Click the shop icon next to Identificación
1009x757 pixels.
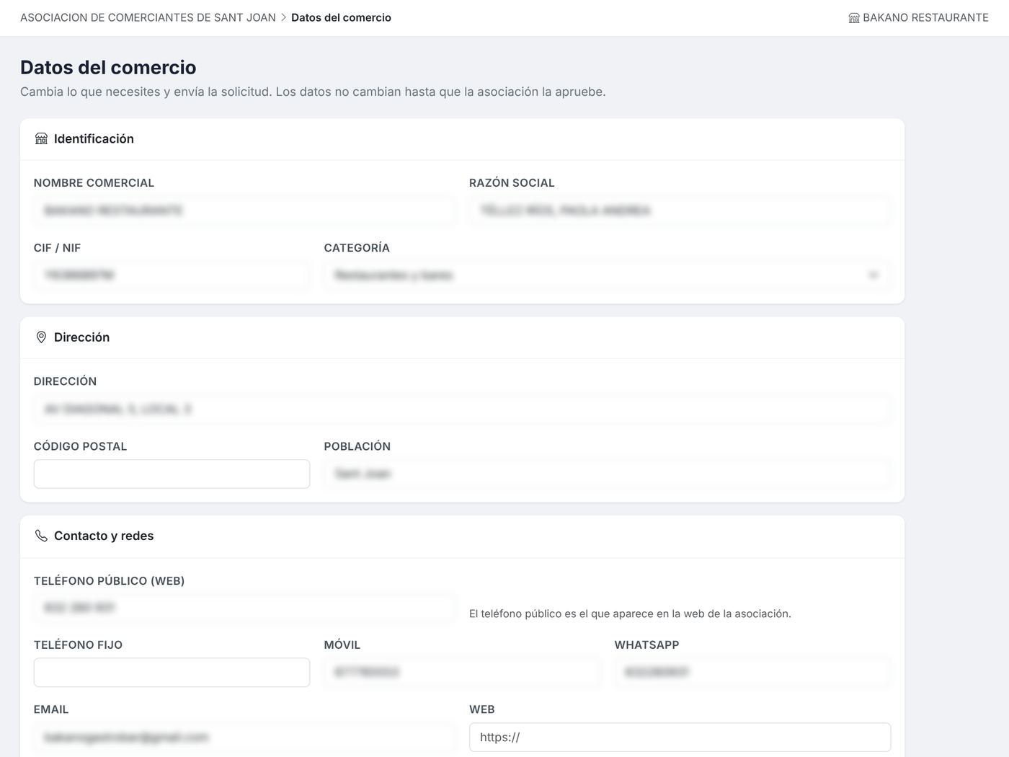41,138
